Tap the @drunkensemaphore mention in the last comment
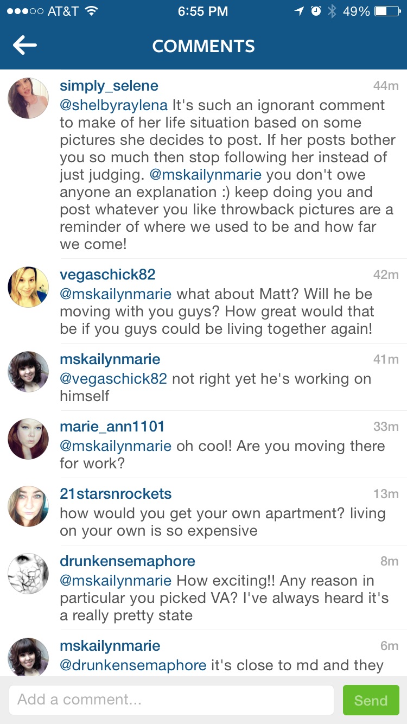 click(x=133, y=665)
